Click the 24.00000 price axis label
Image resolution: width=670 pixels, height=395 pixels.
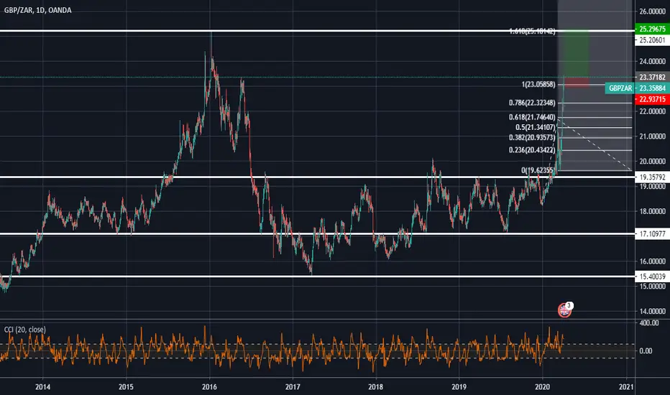(x=653, y=62)
